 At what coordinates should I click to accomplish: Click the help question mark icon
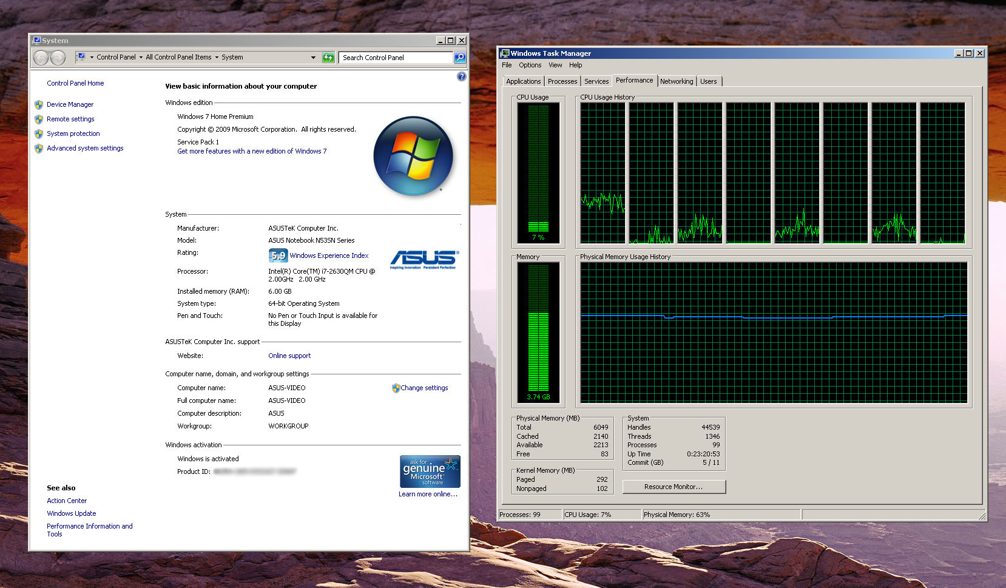click(461, 76)
